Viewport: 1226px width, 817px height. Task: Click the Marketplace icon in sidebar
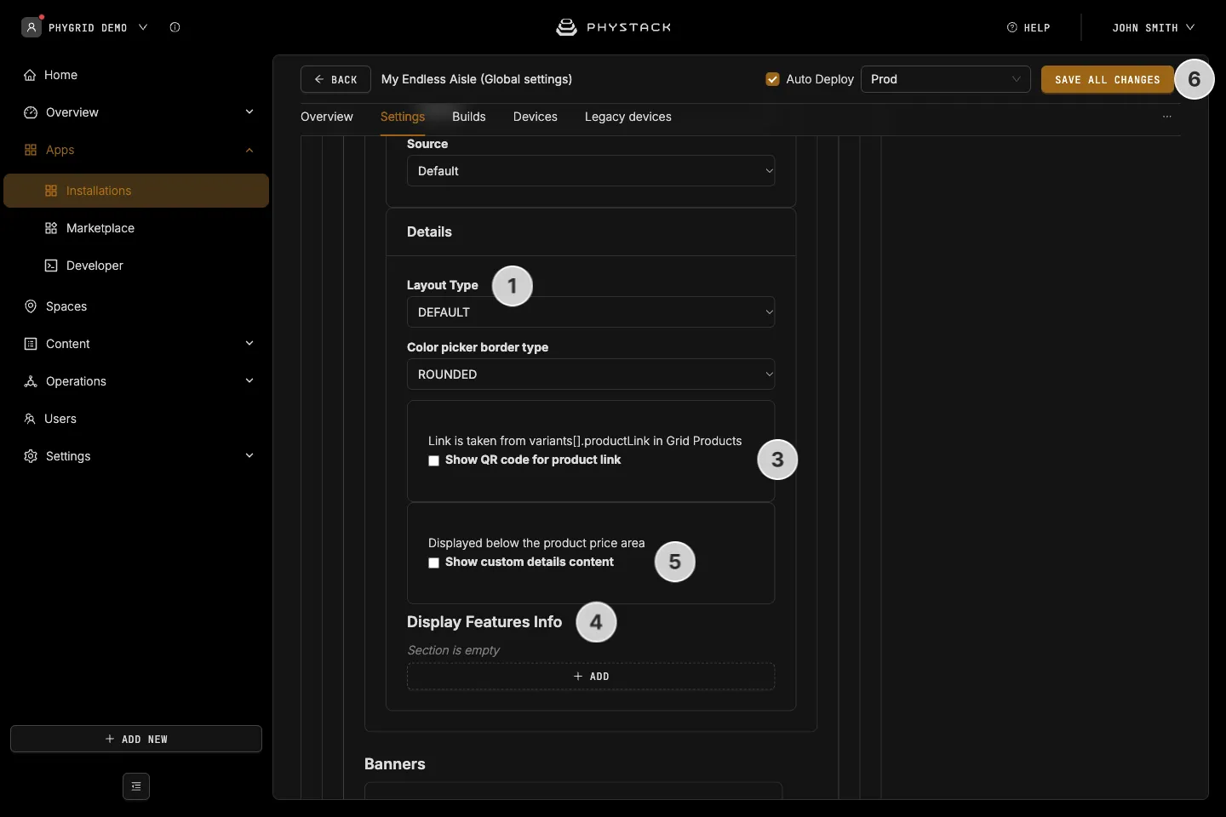pyautogui.click(x=51, y=228)
